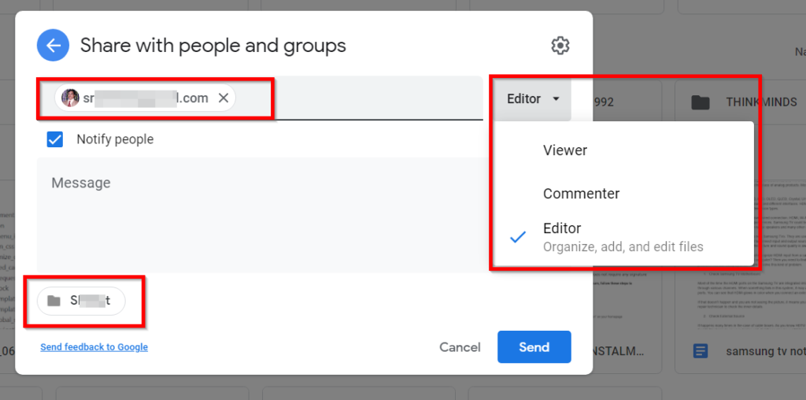The height and width of the screenshot is (400, 806).
Task: Choose Editor option with checkmark
Action: tap(623, 236)
